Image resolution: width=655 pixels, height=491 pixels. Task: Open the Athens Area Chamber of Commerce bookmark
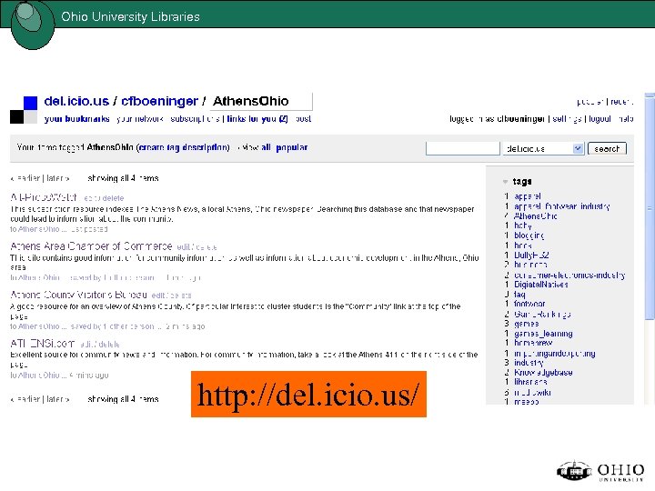click(x=91, y=246)
